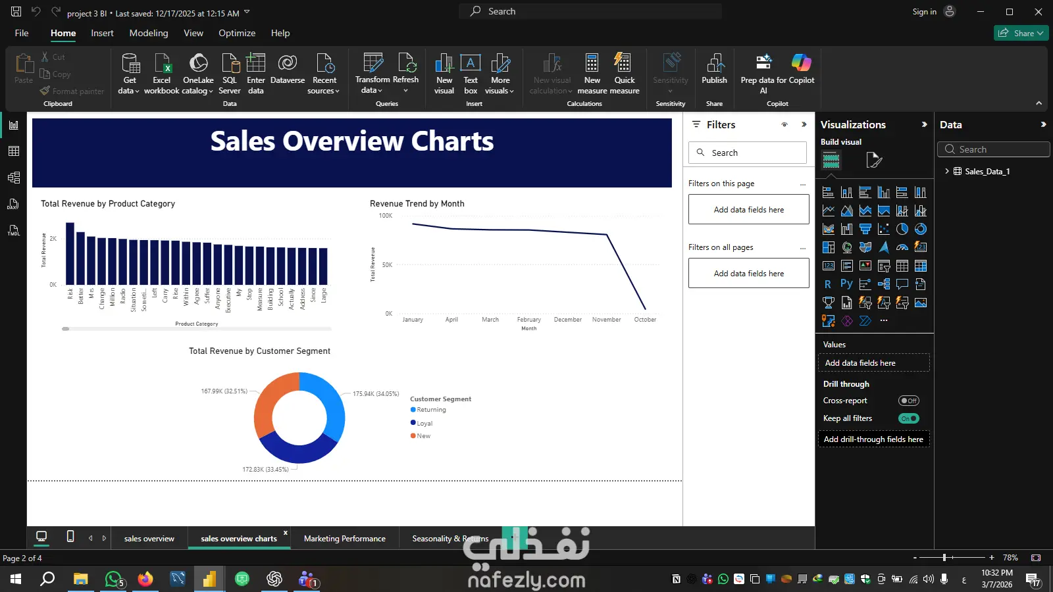The width and height of the screenshot is (1053, 592).
Task: Pick the Area chart visual
Action: tap(847, 210)
